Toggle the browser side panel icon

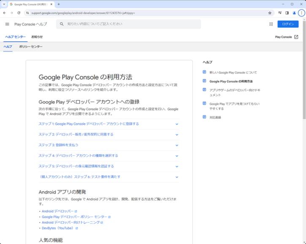pos(287,13)
